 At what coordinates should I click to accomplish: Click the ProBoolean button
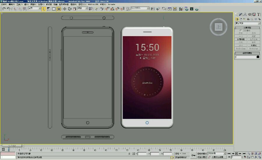241,49
